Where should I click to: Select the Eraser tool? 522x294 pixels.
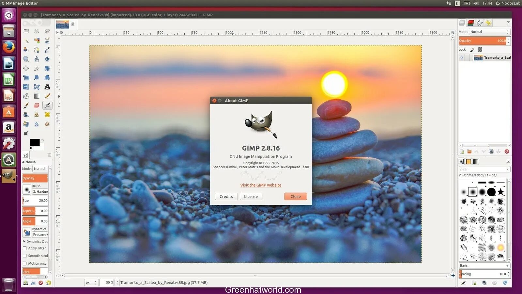[37, 105]
